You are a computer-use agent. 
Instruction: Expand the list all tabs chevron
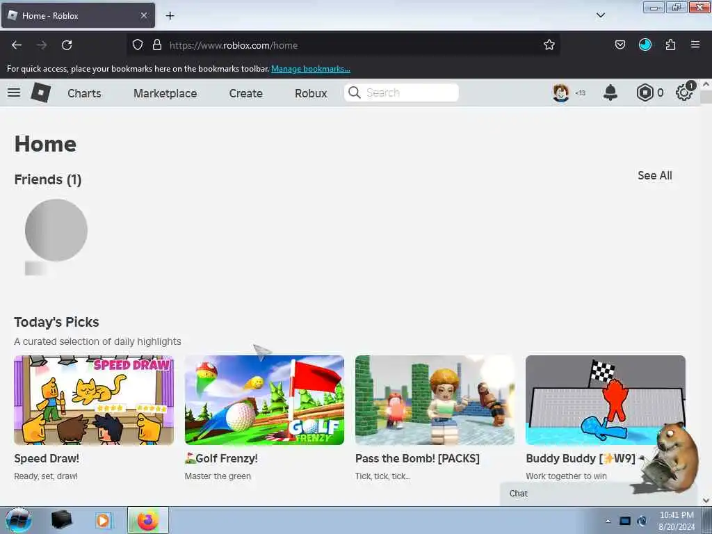600,15
